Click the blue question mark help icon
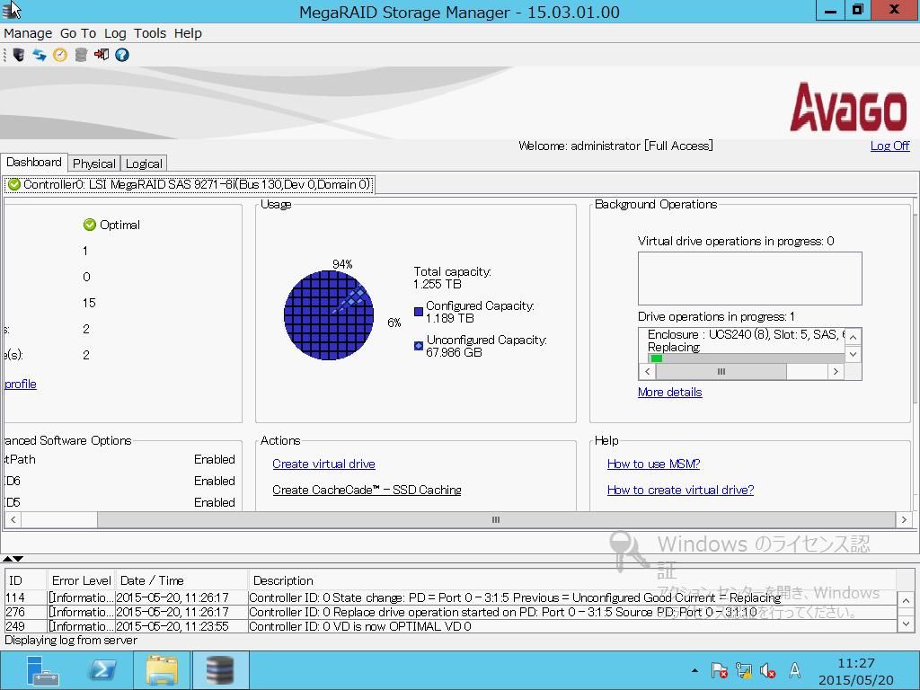Viewport: 920px width, 690px height. 122,55
